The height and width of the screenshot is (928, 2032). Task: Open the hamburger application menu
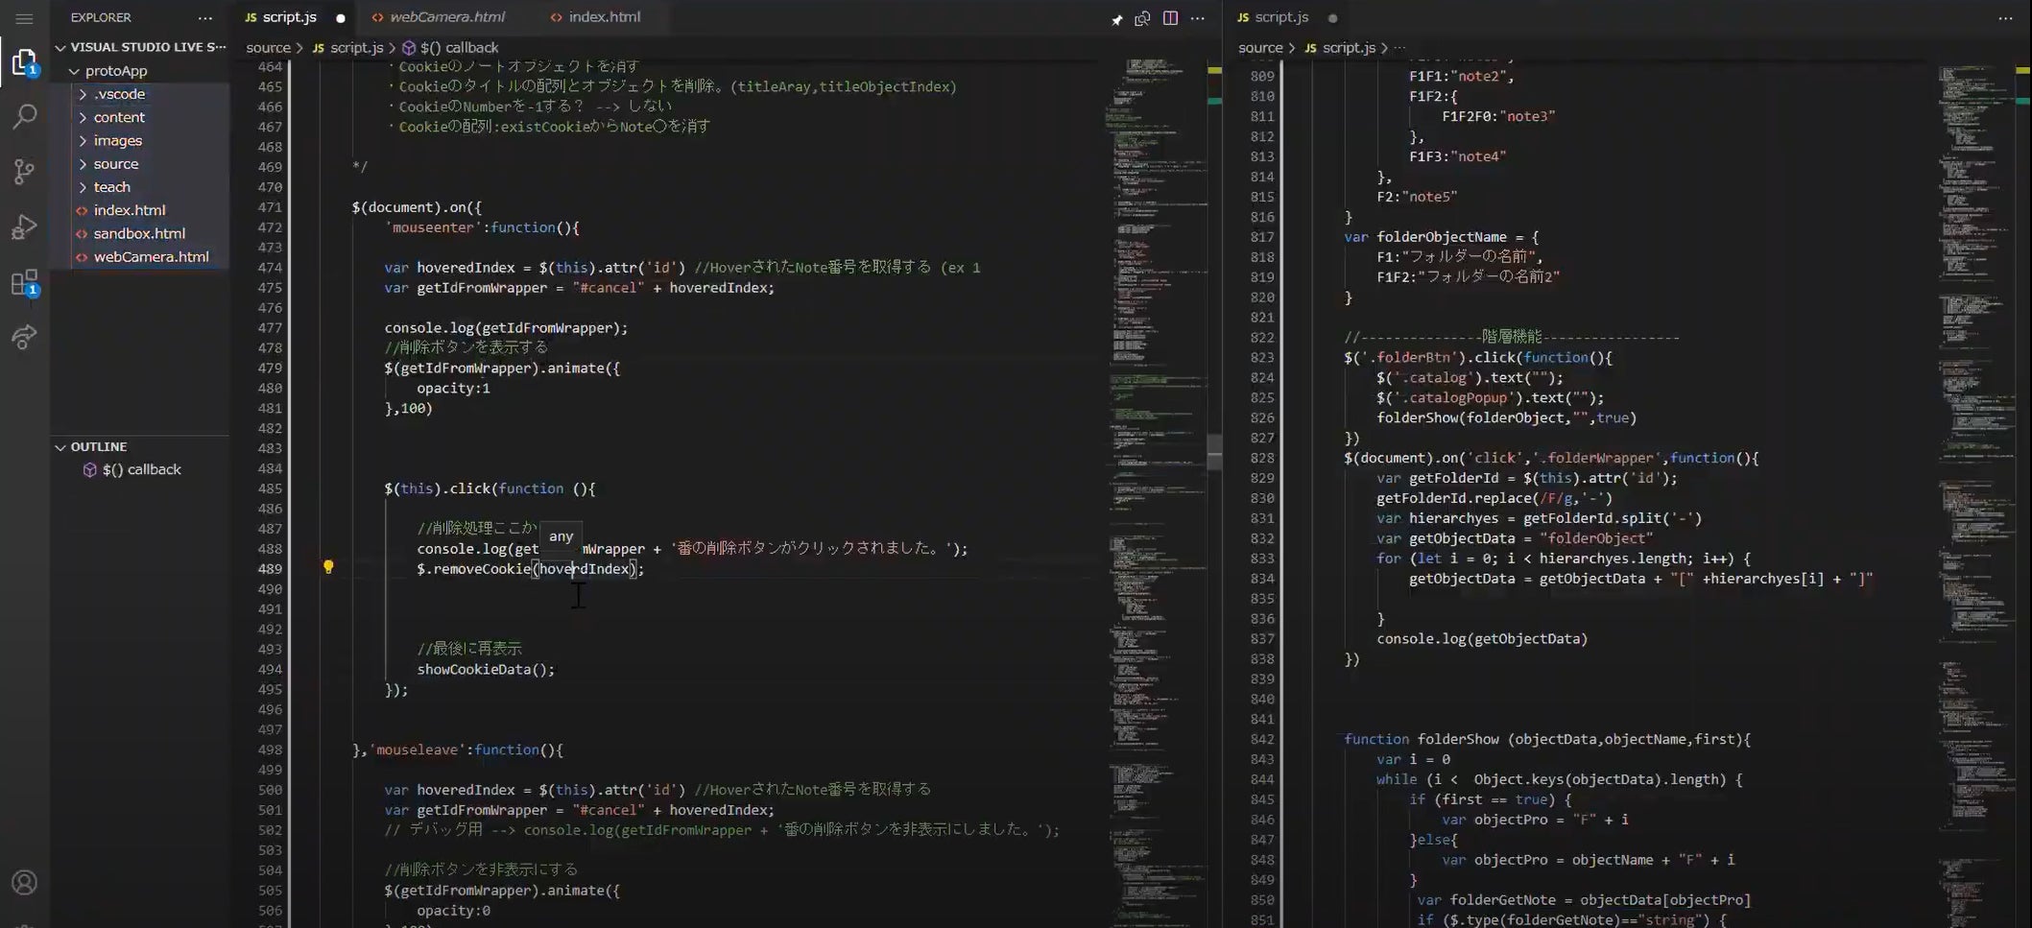tap(24, 18)
